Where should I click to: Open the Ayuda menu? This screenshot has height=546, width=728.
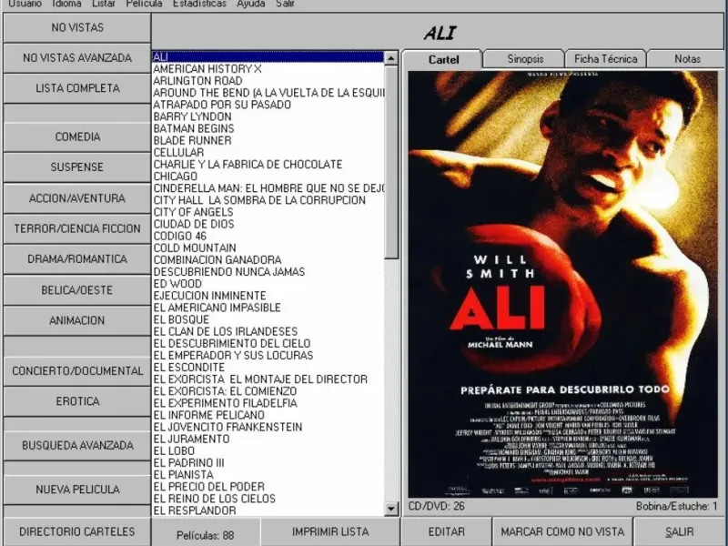pyautogui.click(x=251, y=4)
